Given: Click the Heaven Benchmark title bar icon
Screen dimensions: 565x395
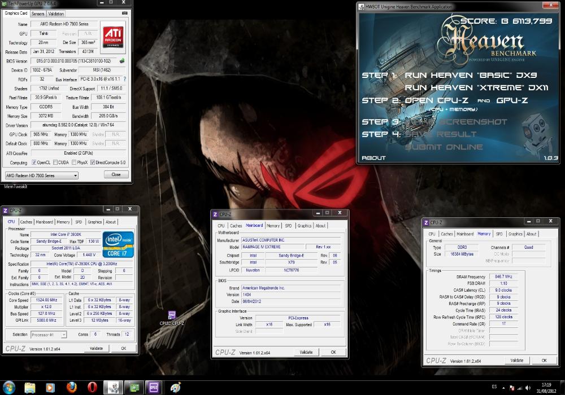Looking at the screenshot, I should click(x=362, y=6).
